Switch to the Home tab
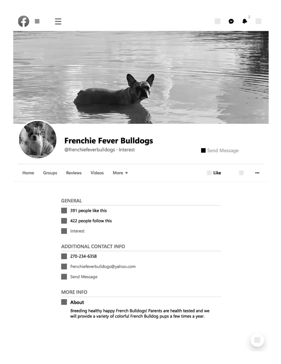 tap(28, 173)
